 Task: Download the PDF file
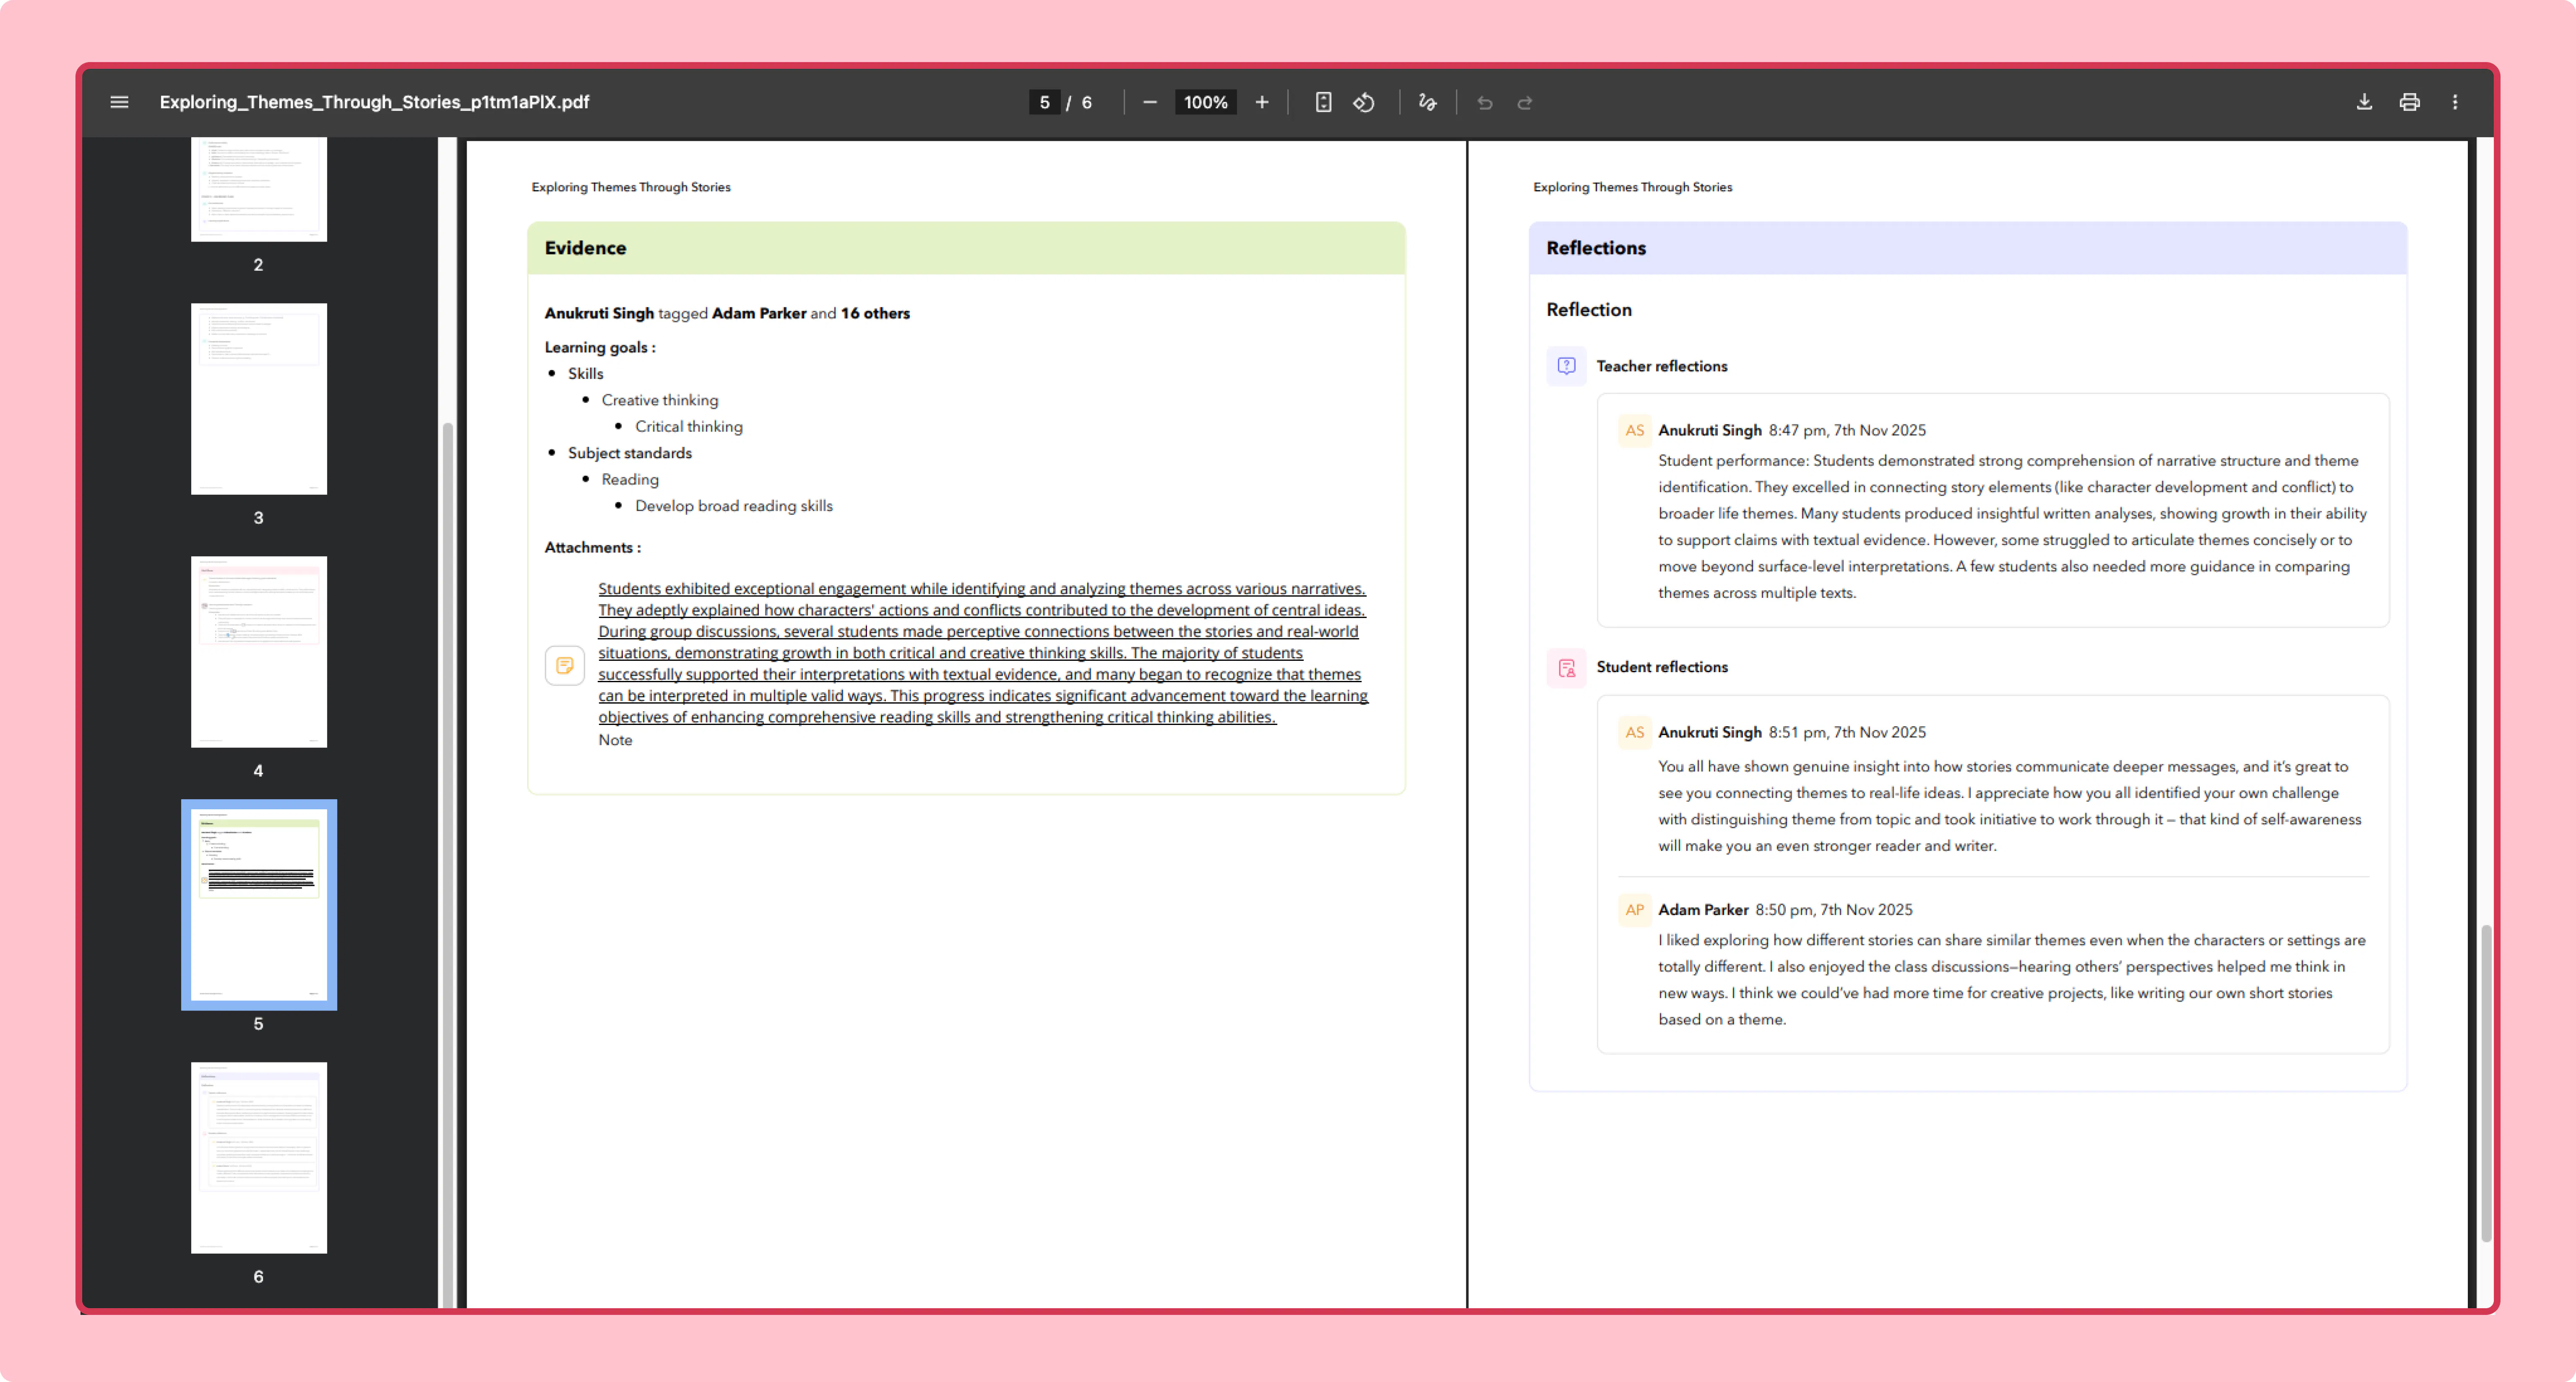click(x=2364, y=102)
